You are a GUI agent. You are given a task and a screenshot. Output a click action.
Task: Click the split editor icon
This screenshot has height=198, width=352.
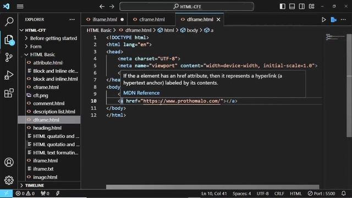point(334,20)
